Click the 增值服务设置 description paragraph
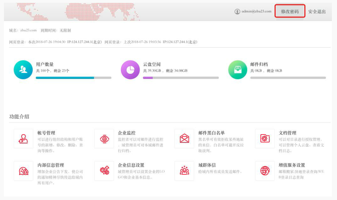The height and width of the screenshot is (200, 337). coord(301,174)
